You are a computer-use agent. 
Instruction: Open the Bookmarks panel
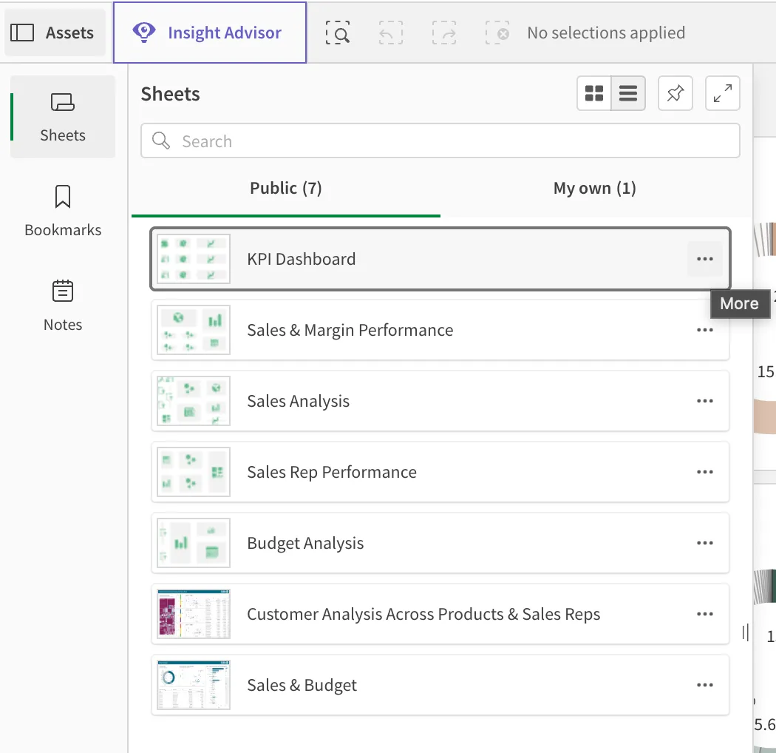click(x=62, y=210)
